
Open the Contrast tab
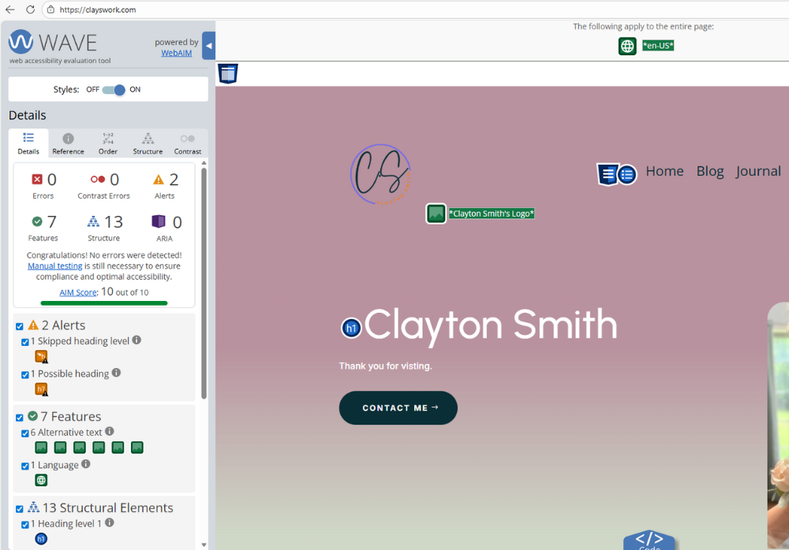point(187,142)
